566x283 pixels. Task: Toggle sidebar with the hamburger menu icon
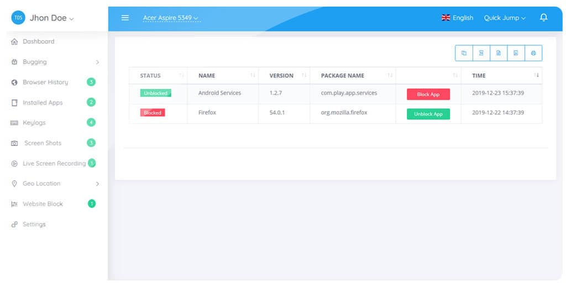coord(125,18)
